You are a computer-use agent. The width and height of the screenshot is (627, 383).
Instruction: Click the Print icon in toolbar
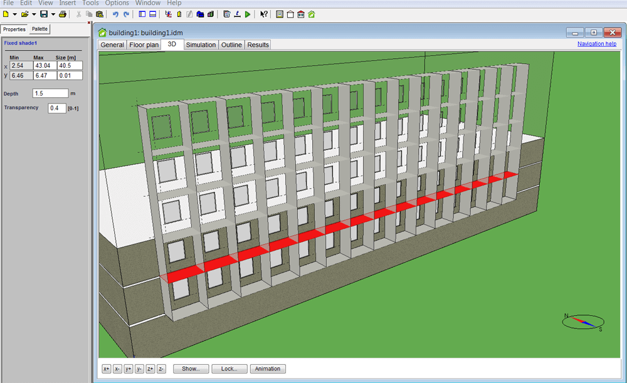coord(63,14)
